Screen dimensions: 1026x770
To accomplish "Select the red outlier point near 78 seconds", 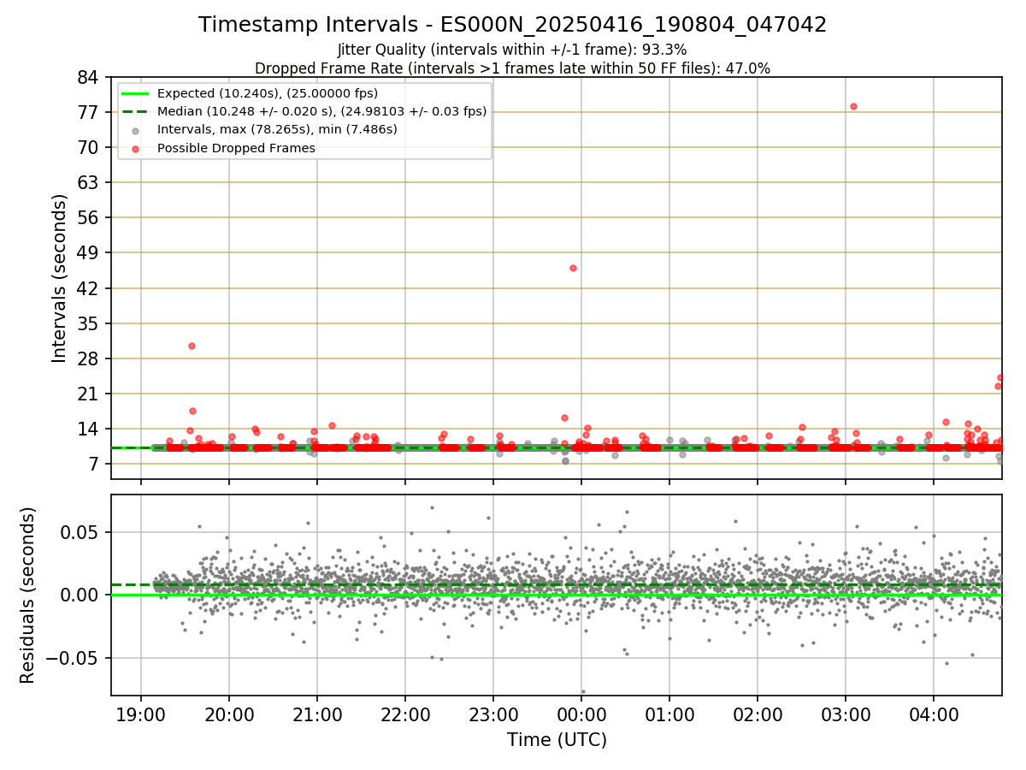I will pyautogui.click(x=853, y=106).
